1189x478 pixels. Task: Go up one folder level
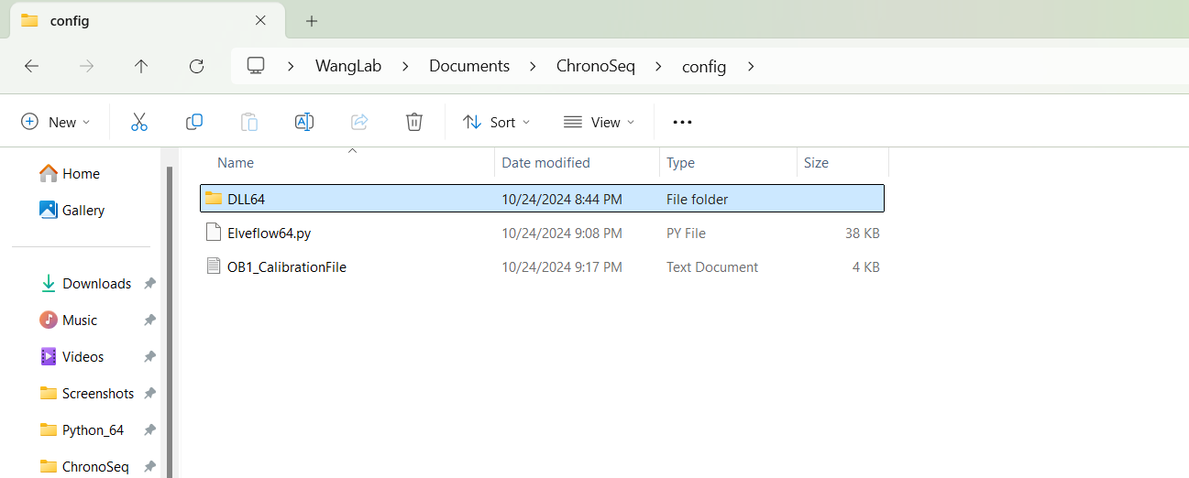(x=141, y=66)
